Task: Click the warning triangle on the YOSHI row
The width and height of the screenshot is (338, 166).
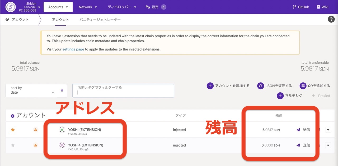Action: (x=35, y=129)
